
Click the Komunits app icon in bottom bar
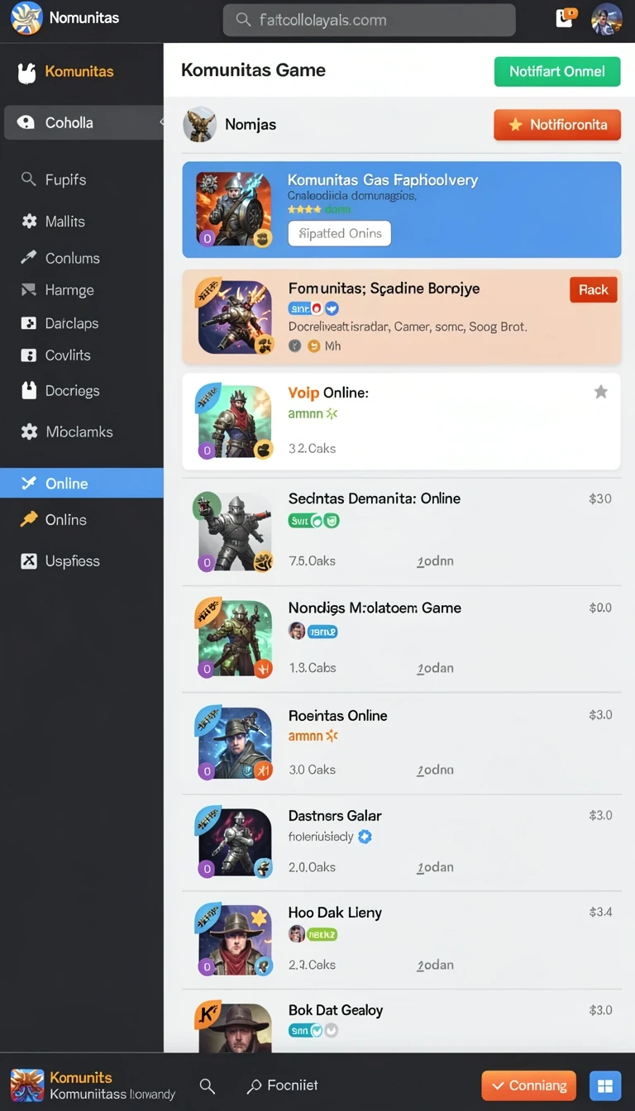coord(27,1085)
